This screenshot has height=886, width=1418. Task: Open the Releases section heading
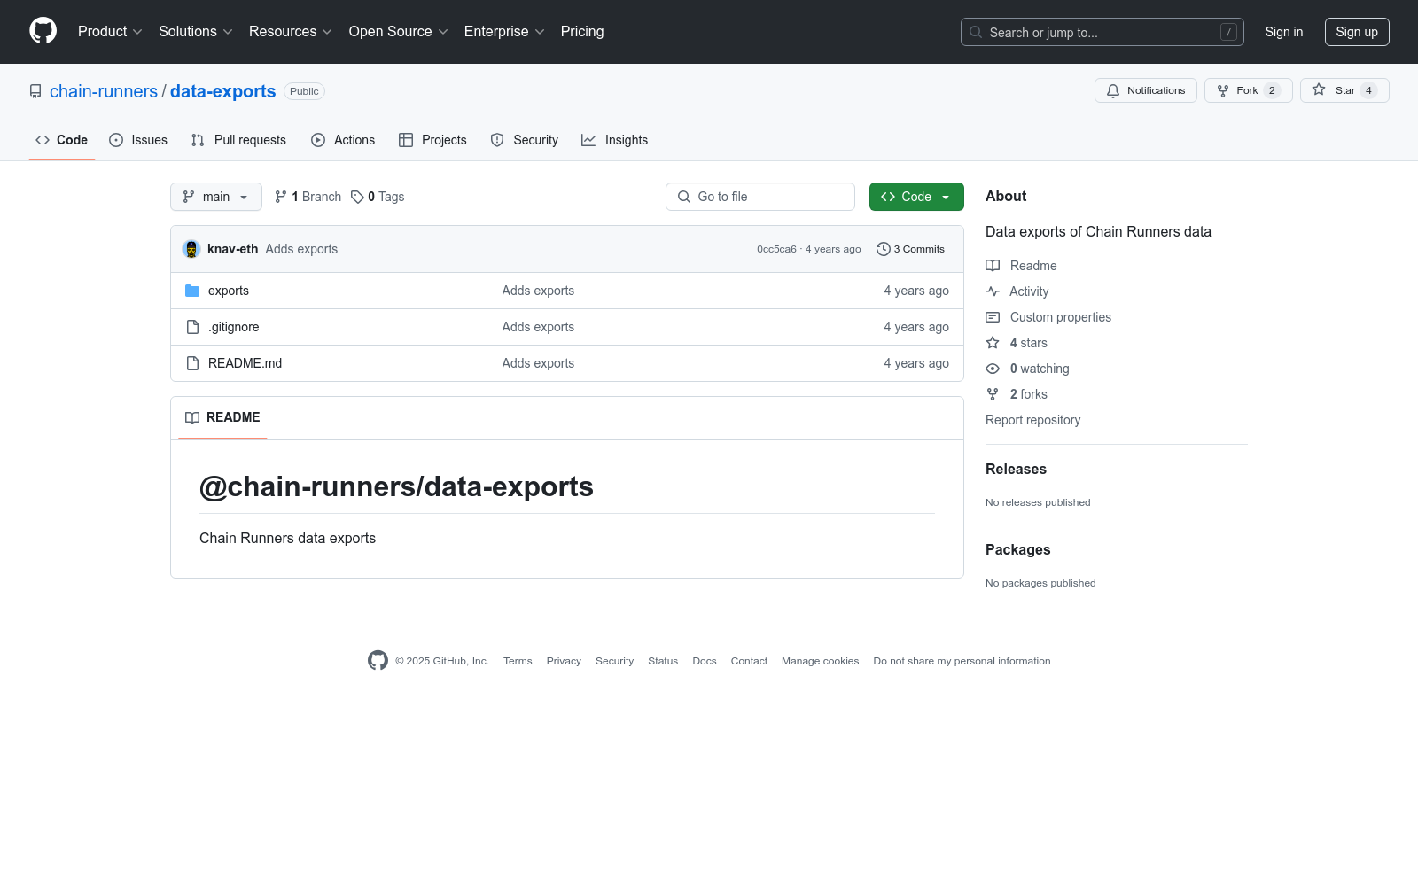pyautogui.click(x=1016, y=470)
